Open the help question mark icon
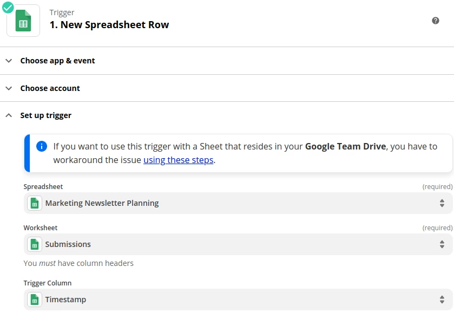The height and width of the screenshot is (312, 454). [436, 21]
